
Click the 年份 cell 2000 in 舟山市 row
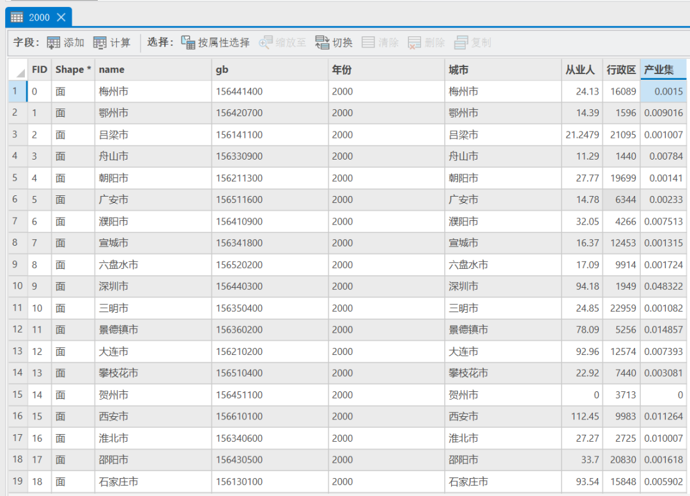click(x=387, y=156)
